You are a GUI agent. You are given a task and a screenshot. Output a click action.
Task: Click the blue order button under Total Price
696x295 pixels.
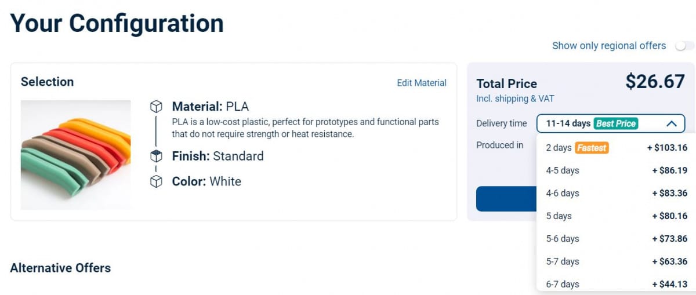coord(506,199)
